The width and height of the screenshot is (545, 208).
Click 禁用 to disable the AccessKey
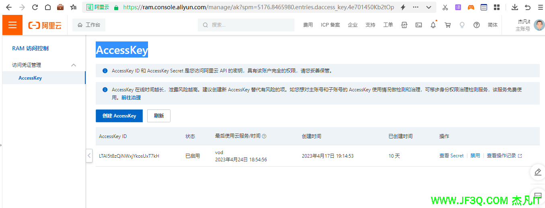click(x=475, y=156)
